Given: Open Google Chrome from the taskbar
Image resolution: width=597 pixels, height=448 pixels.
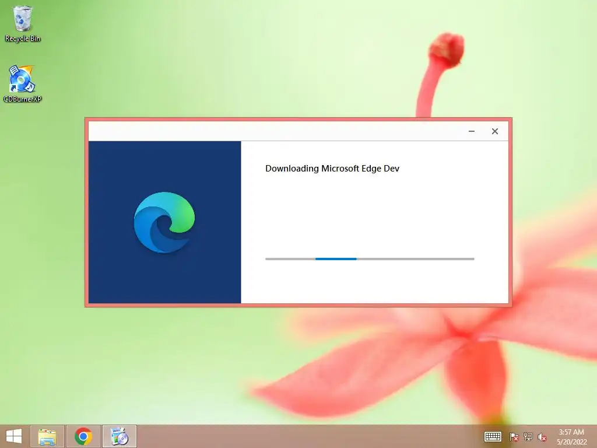Looking at the screenshot, I should coord(83,436).
